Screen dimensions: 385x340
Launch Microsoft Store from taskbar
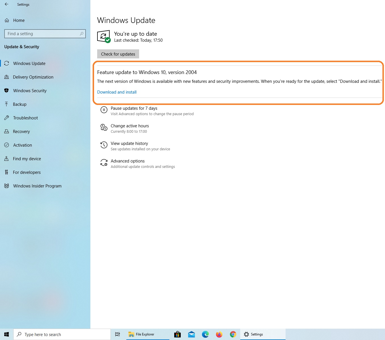[178, 335]
